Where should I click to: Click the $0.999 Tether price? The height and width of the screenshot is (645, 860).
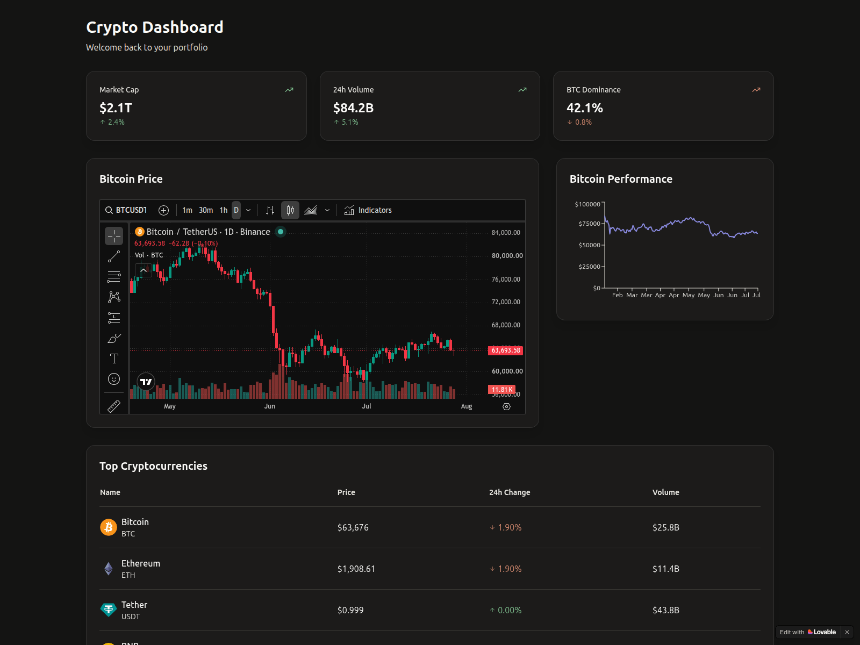[x=350, y=610]
